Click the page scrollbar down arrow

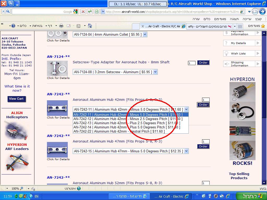pos(264,183)
